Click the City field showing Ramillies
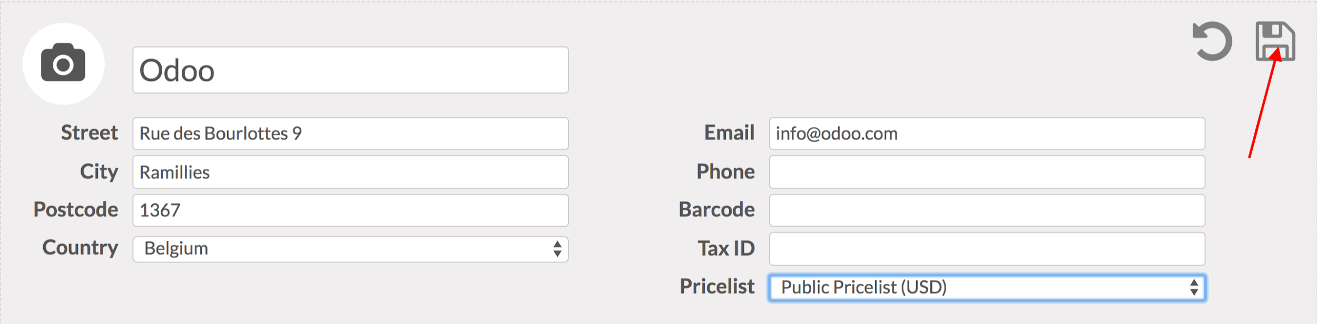Screen dimensions: 1317x324 [x=350, y=171]
